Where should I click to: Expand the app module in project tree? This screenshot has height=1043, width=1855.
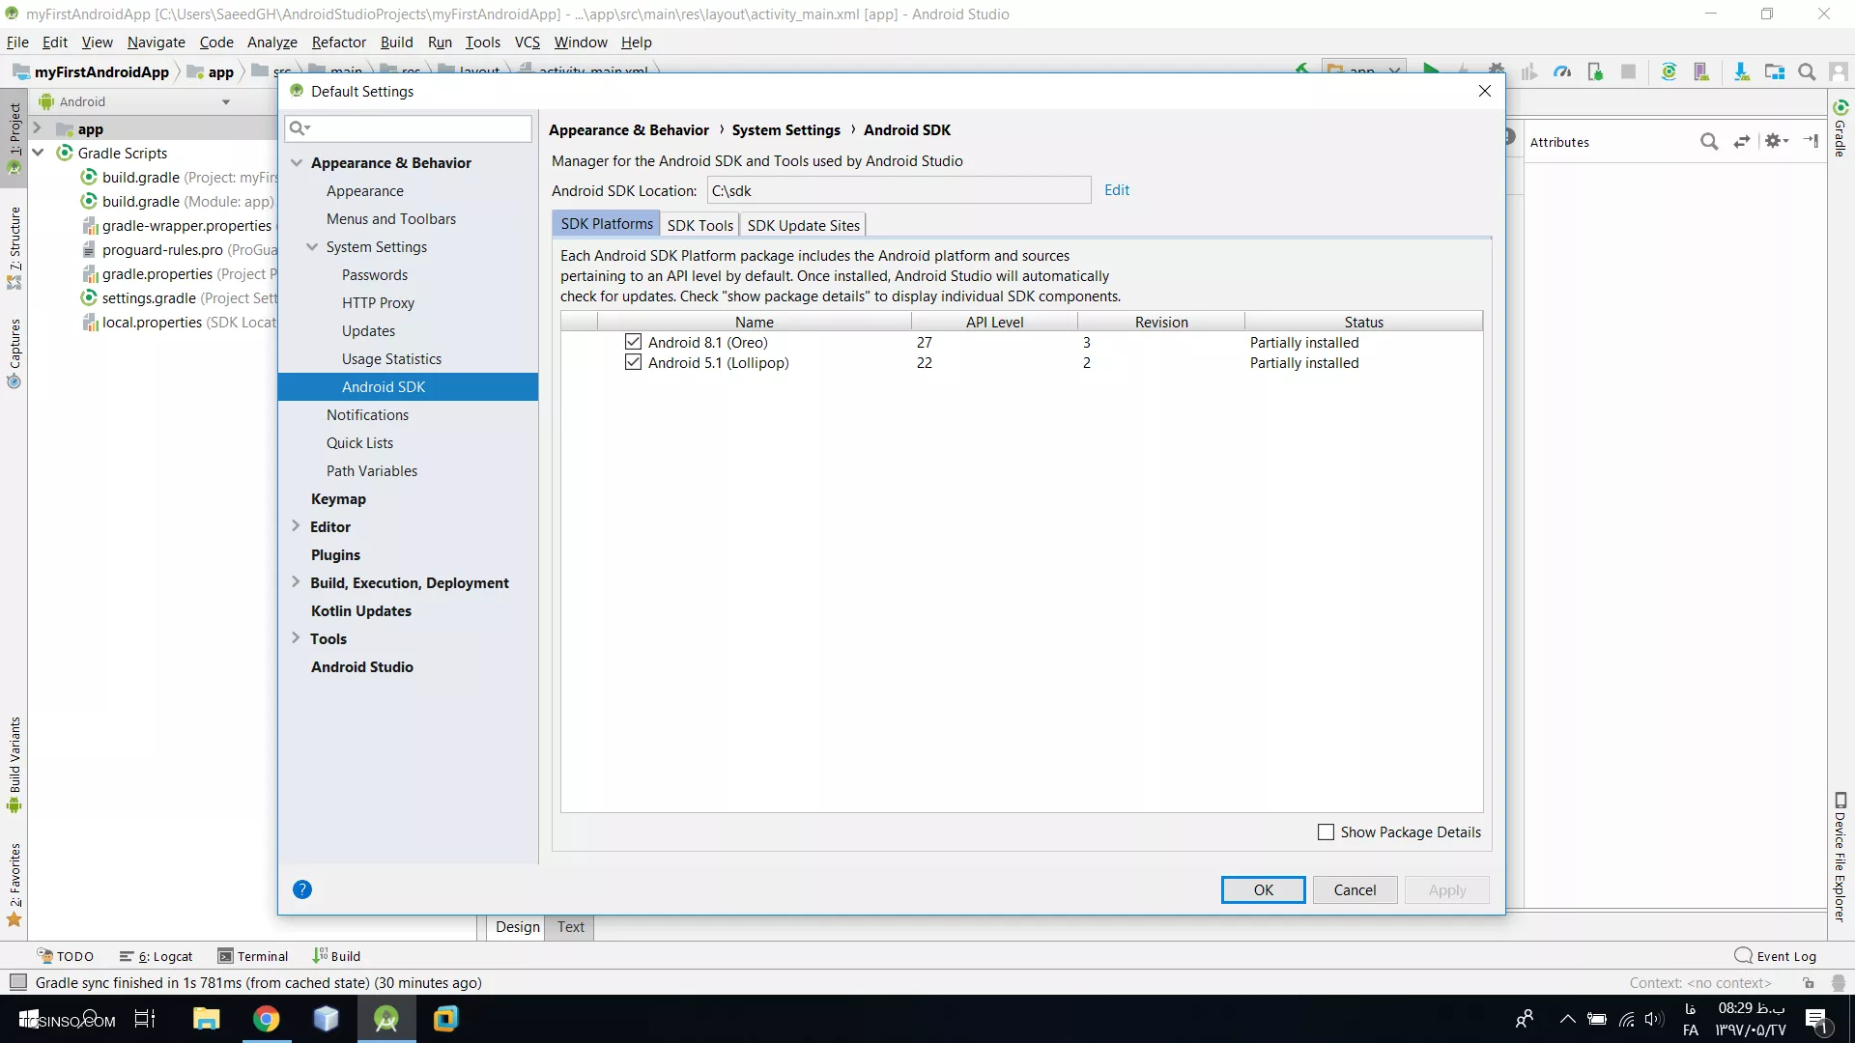pos(37,128)
